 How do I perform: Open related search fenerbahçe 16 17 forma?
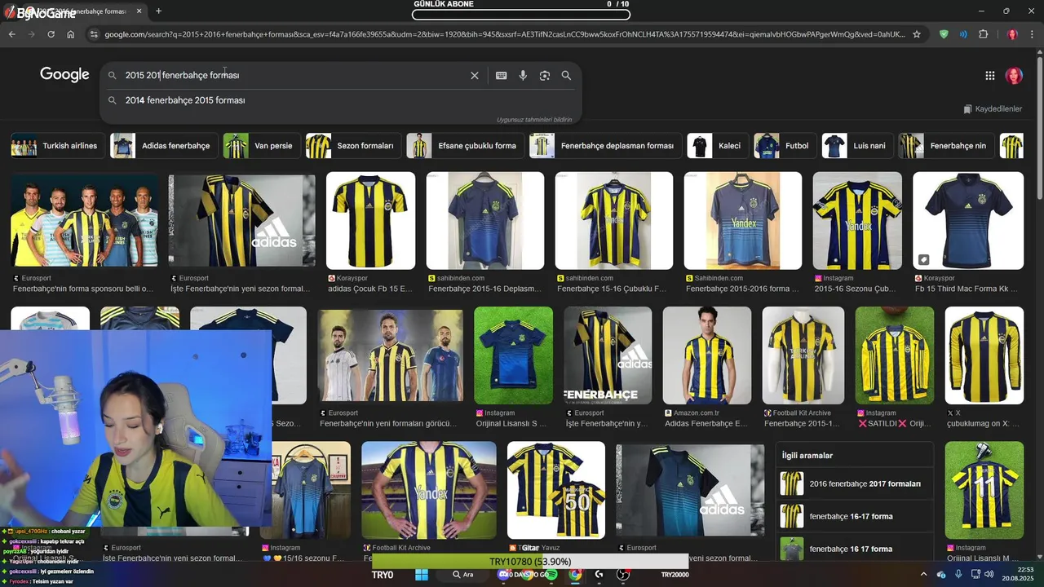pyautogui.click(x=854, y=549)
